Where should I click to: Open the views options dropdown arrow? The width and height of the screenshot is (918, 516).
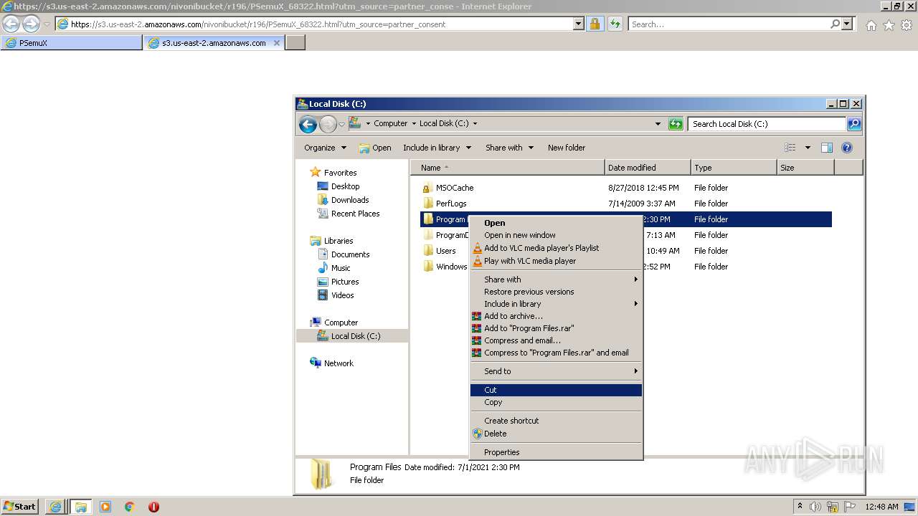808,148
